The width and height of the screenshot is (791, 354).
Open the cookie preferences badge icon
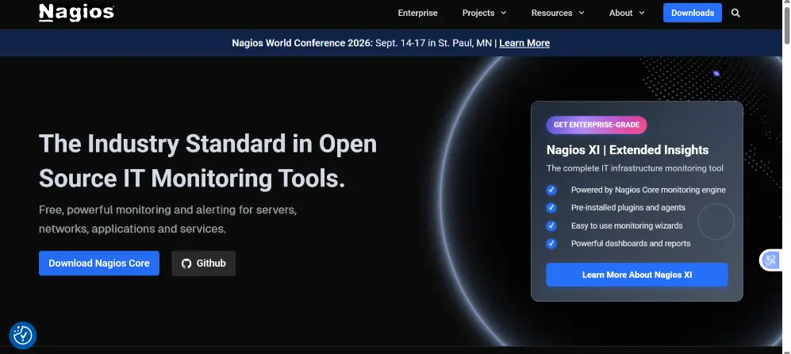click(x=23, y=335)
